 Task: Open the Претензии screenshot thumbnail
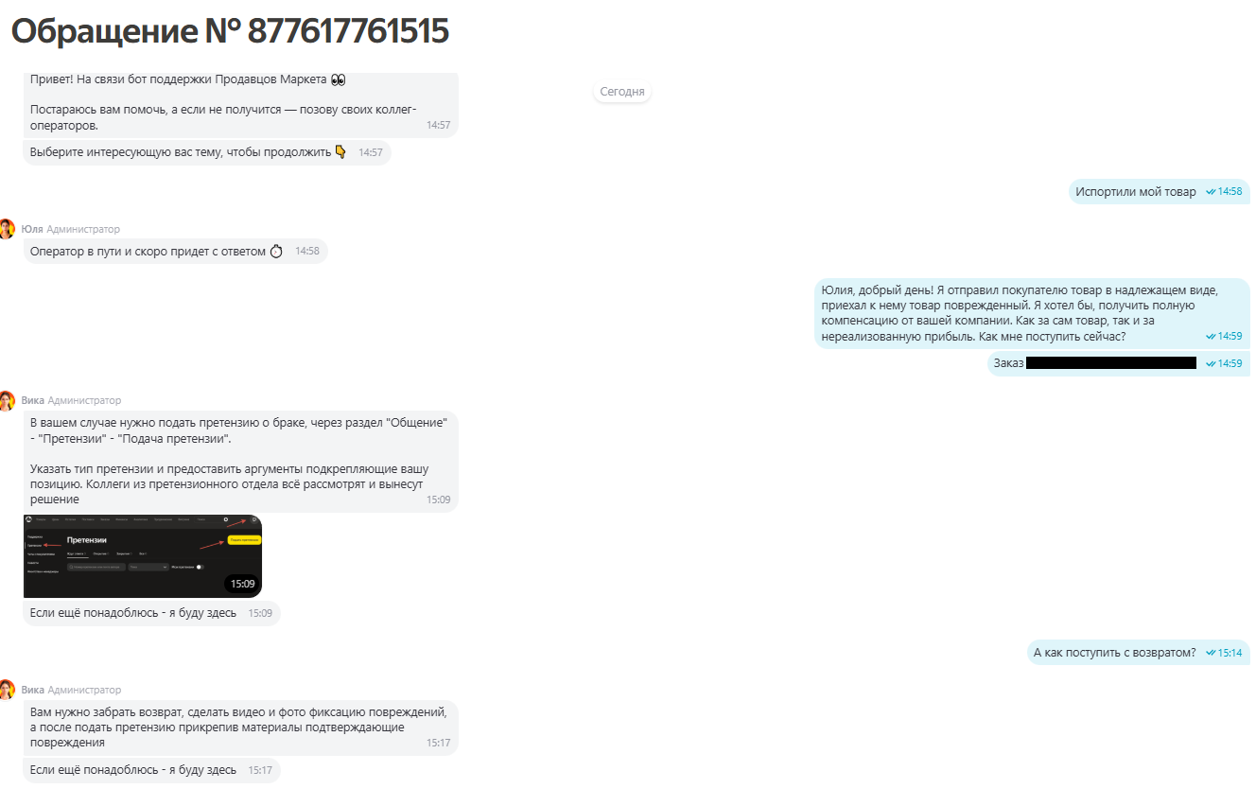click(x=143, y=556)
